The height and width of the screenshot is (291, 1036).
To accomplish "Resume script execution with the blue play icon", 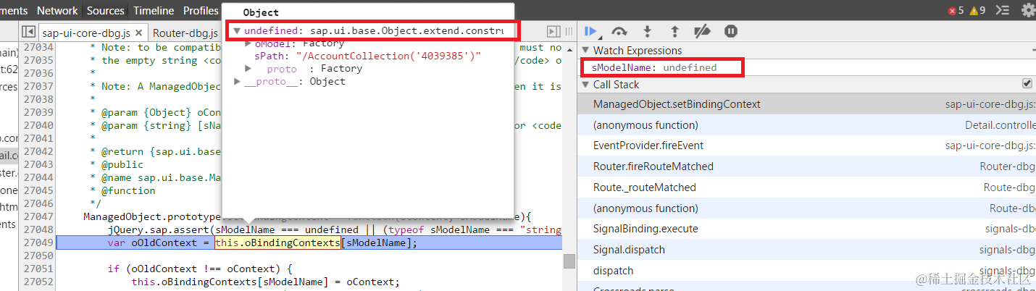I will pyautogui.click(x=591, y=31).
